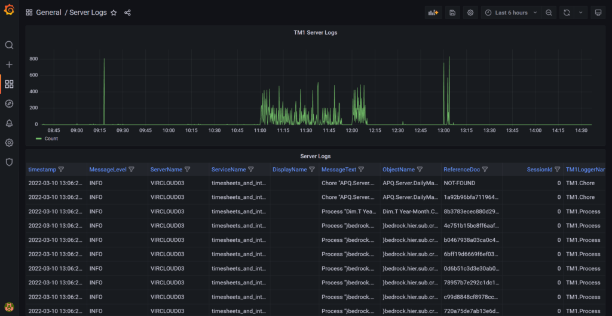Open filter for MessageLevel column
Viewport: 612px width, 316px height.
(x=133, y=170)
